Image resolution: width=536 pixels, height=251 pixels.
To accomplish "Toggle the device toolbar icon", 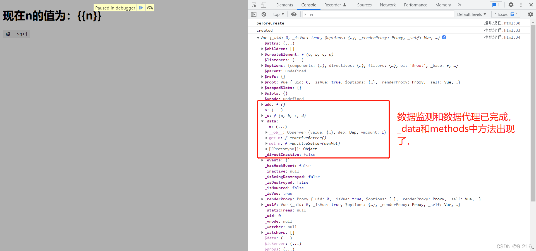I will pyautogui.click(x=264, y=5).
